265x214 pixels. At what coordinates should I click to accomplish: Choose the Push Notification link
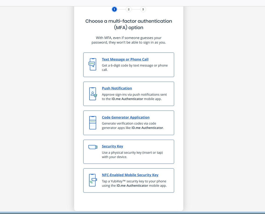[x=117, y=88]
